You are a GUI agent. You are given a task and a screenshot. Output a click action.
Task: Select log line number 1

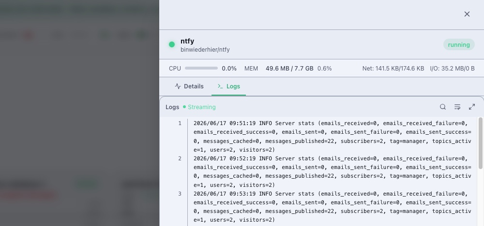tap(180, 124)
